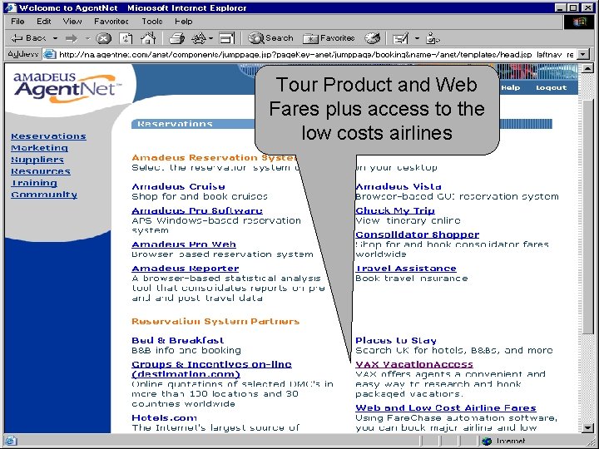Open the Amadeus Pro Software link

point(197,210)
